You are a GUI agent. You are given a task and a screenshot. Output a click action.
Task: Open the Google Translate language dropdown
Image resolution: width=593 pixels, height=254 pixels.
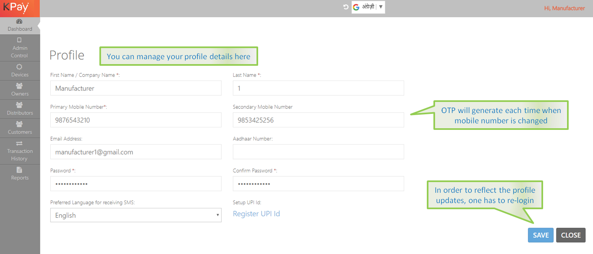point(368,7)
